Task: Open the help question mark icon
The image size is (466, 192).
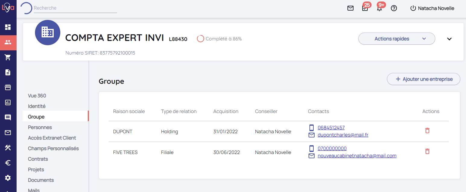Action: (394, 8)
